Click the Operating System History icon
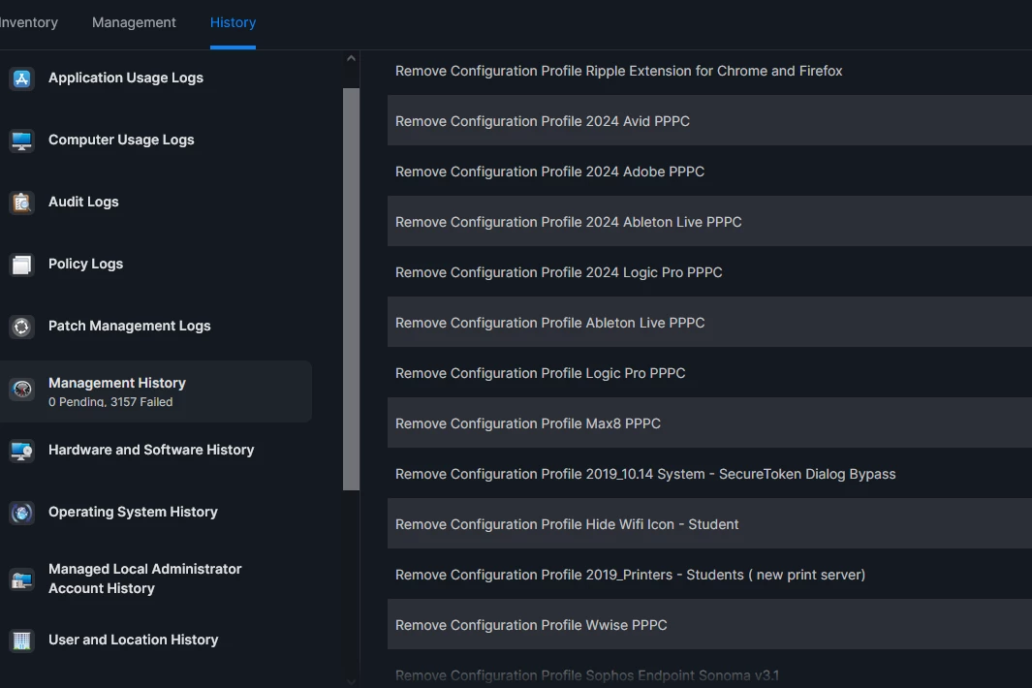Image resolution: width=1032 pixels, height=688 pixels. pyautogui.click(x=21, y=513)
